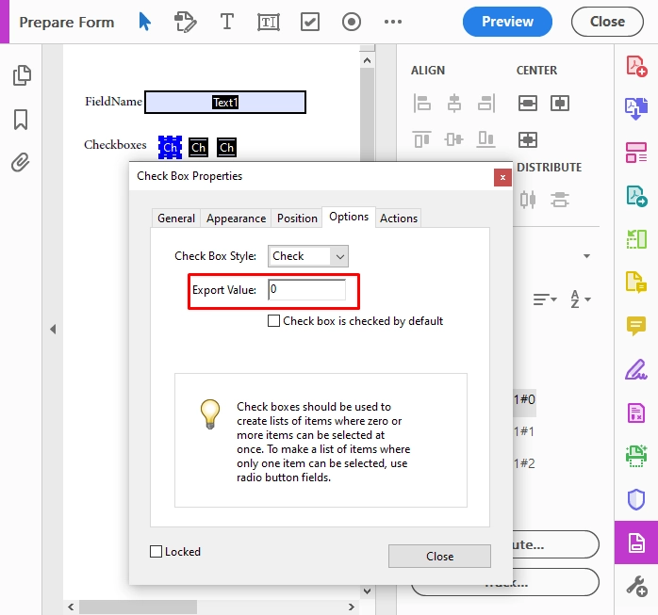Enable Check box is checked by default
Screen dimensions: 658x615
(x=273, y=321)
